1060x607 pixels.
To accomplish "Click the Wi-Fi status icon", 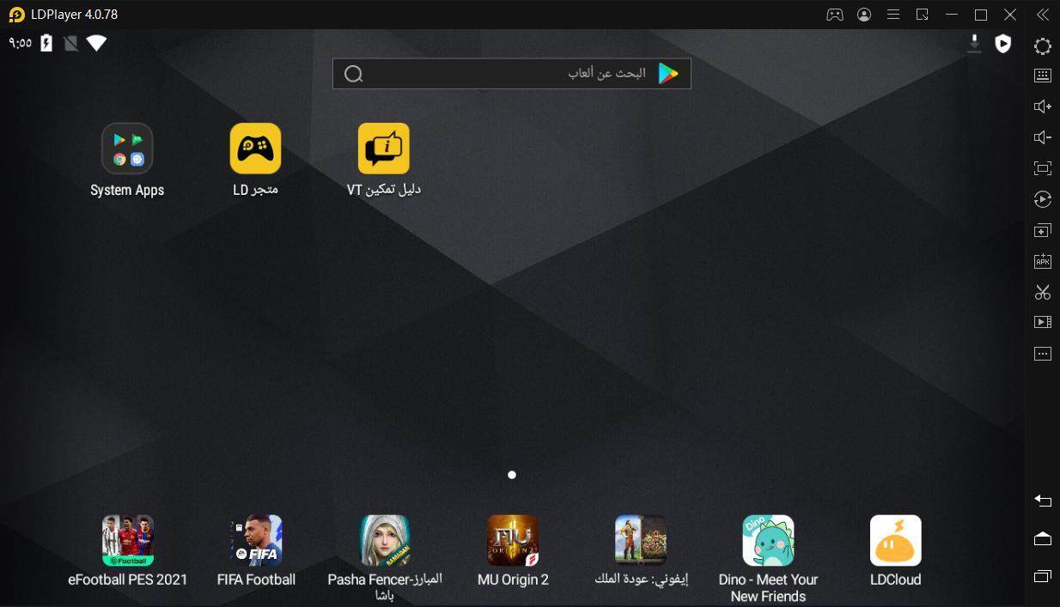I will click(x=96, y=43).
